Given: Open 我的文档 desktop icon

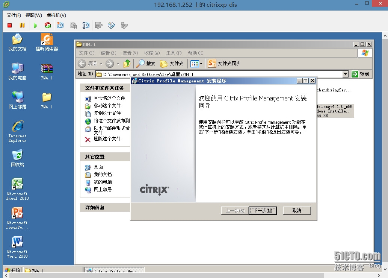Looking at the screenshot, I should pyautogui.click(x=17, y=42).
